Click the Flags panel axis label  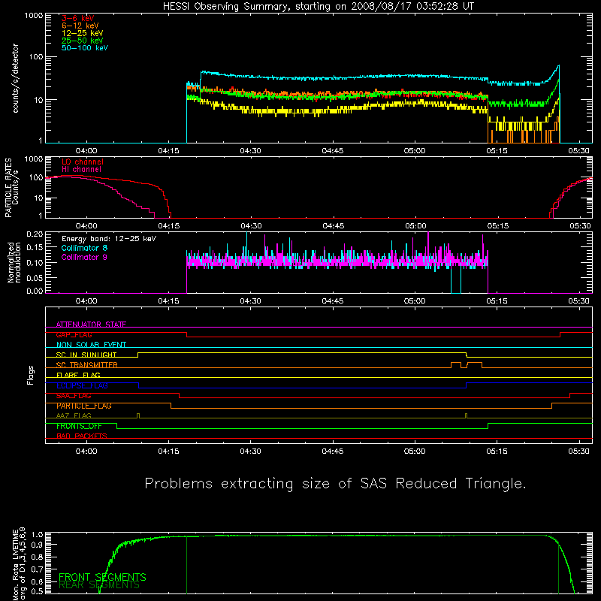click(x=31, y=375)
